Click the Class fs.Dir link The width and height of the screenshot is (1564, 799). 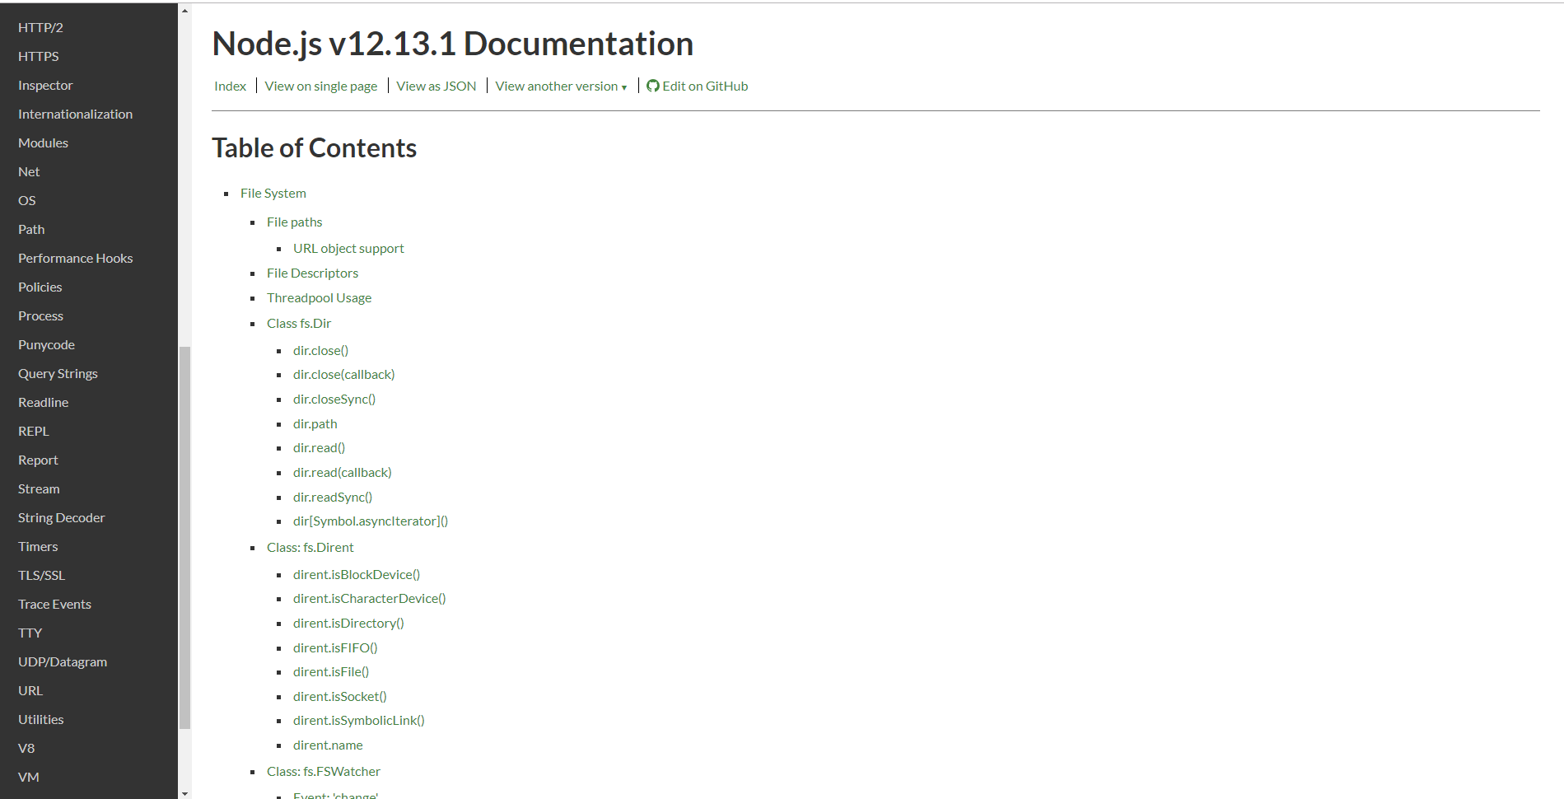point(298,324)
